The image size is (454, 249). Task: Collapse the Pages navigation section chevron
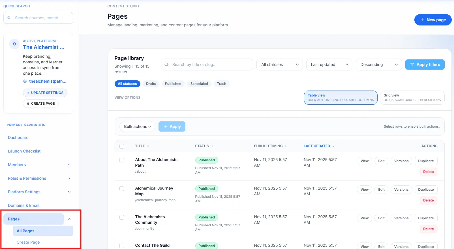[x=69, y=219]
